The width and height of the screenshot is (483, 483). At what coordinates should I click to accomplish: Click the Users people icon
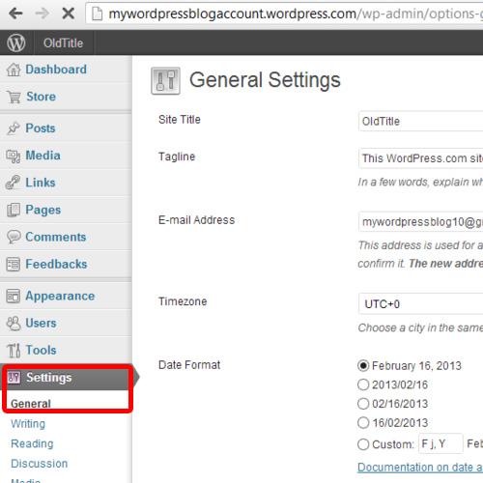pyautogui.click(x=14, y=324)
